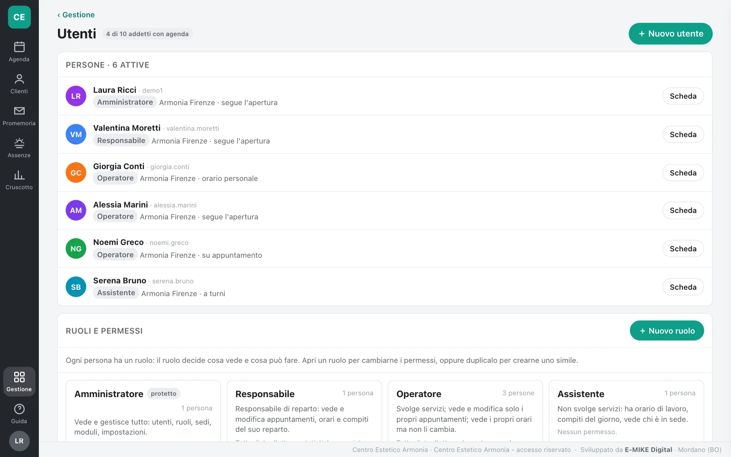The width and height of the screenshot is (731, 457).
Task: Click Alessia Marini's AM avatar
Action: (76, 210)
